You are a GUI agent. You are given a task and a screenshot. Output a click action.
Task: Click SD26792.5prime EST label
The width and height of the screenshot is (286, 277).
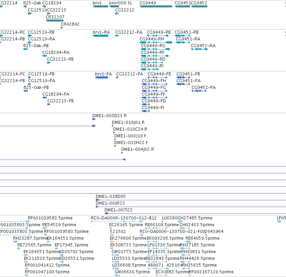(77, 252)
